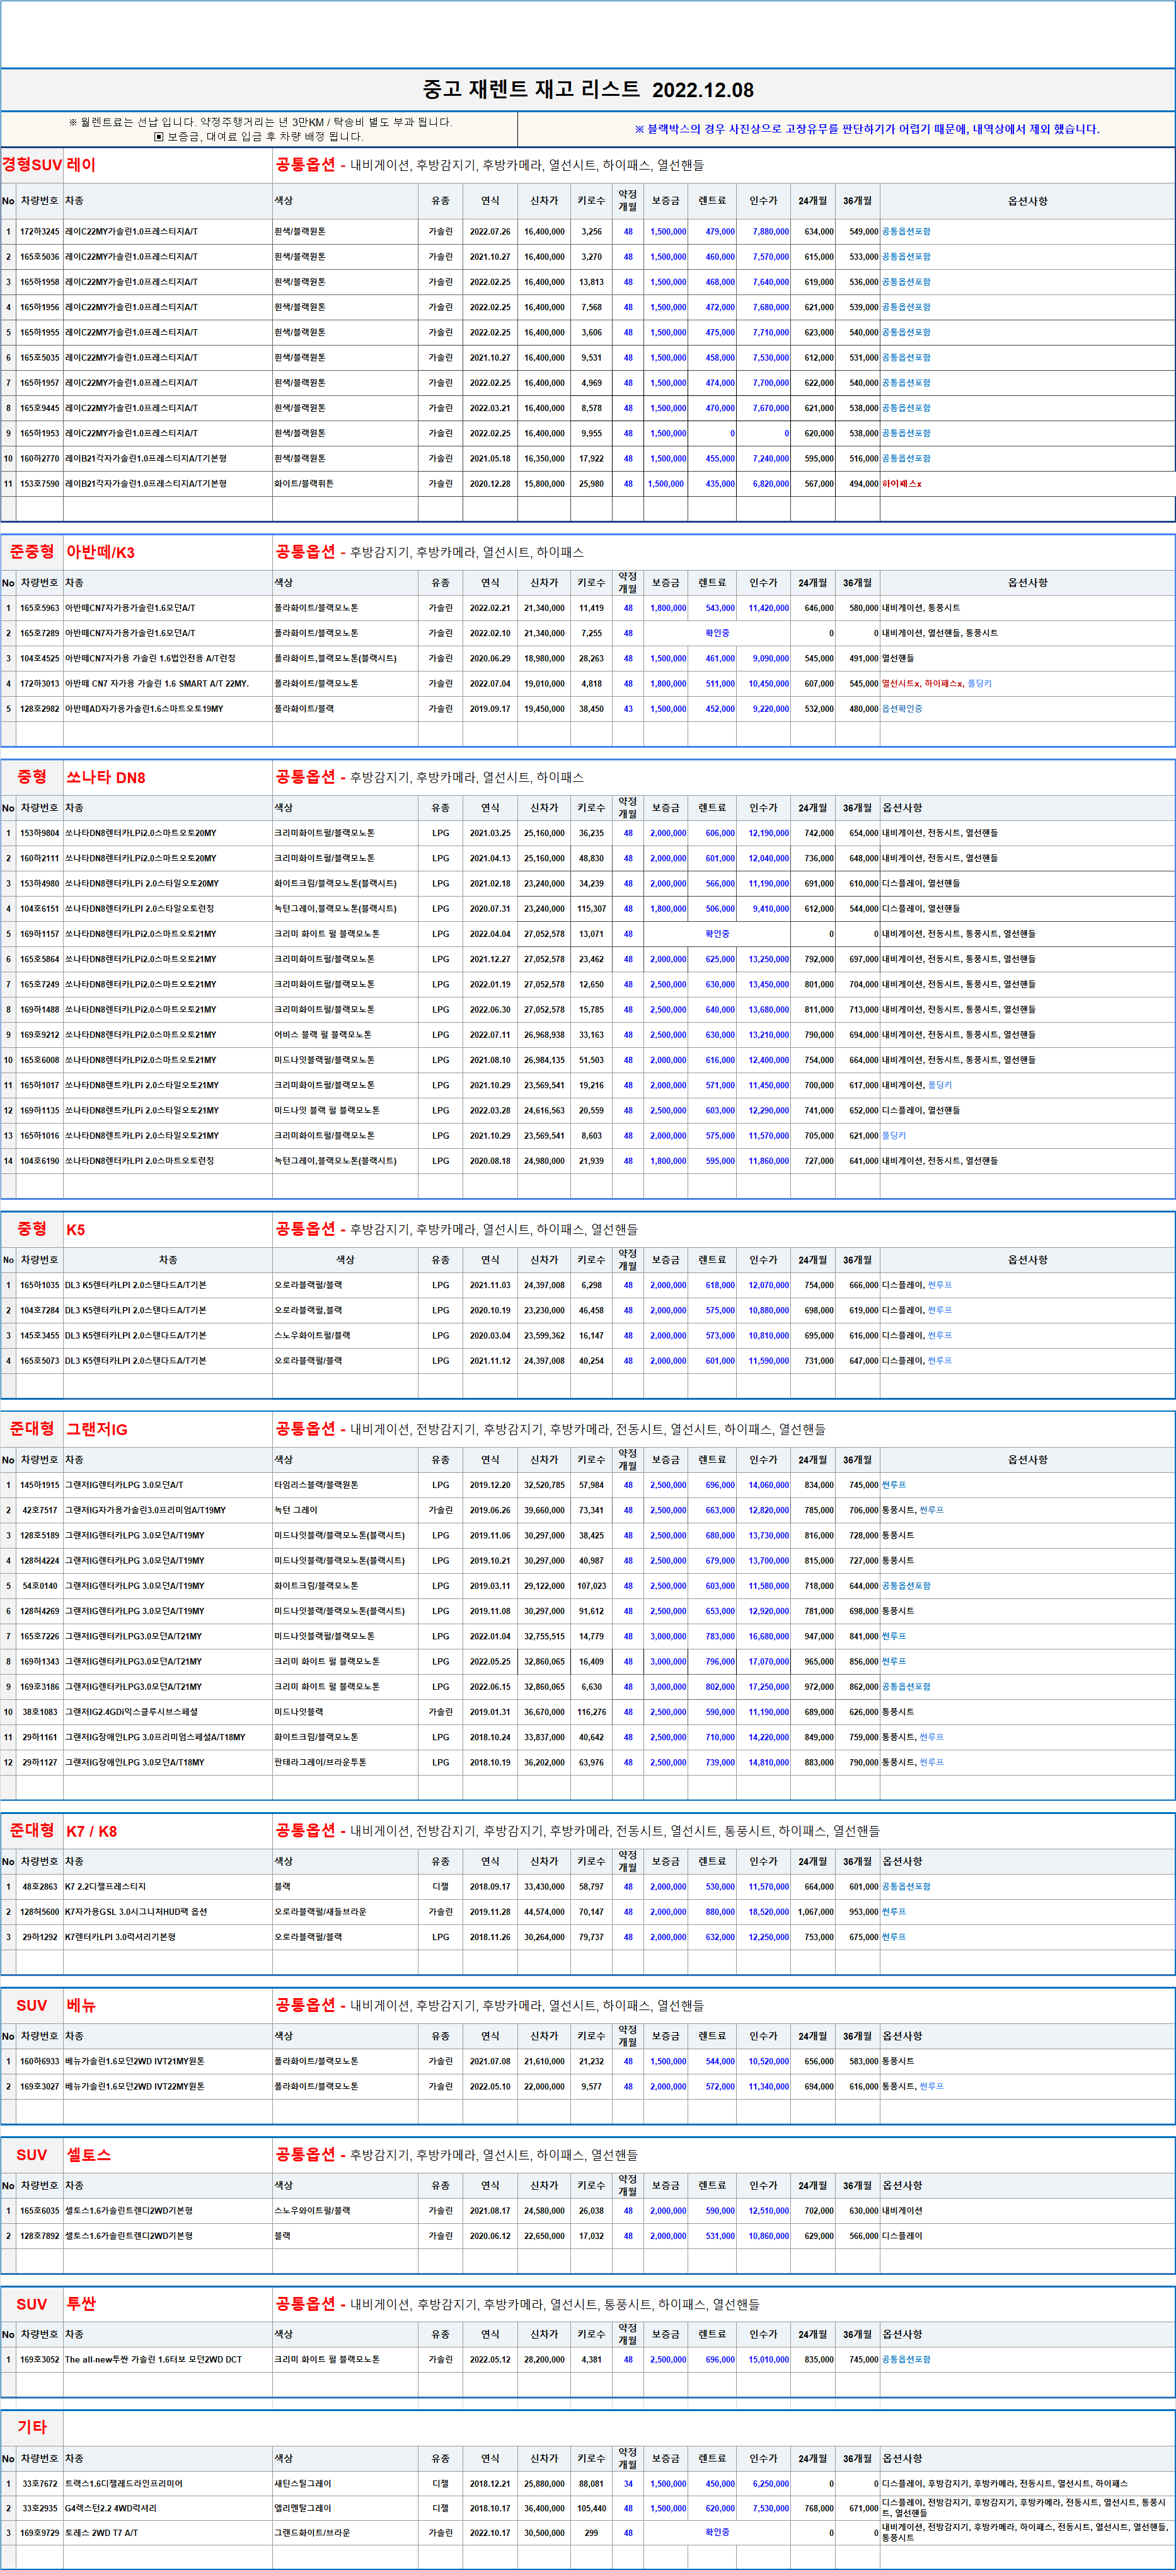Click model 'G4렉스턴2.2 4WD럭셔리'
Screen dimensions: 1176x2570
[x=111, y=2508]
